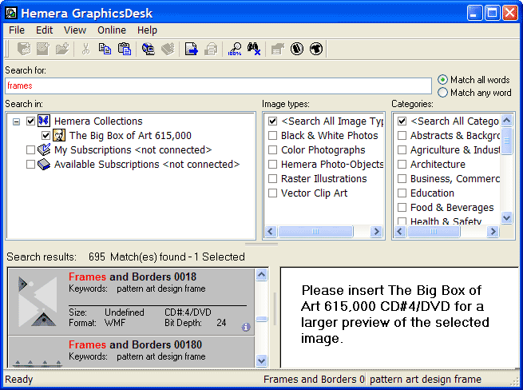Open the Edit menu
The height and width of the screenshot is (390, 523).
(x=45, y=30)
